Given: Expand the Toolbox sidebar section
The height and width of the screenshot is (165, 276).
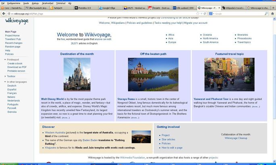Looking at the screenshot, I should click(5, 76).
